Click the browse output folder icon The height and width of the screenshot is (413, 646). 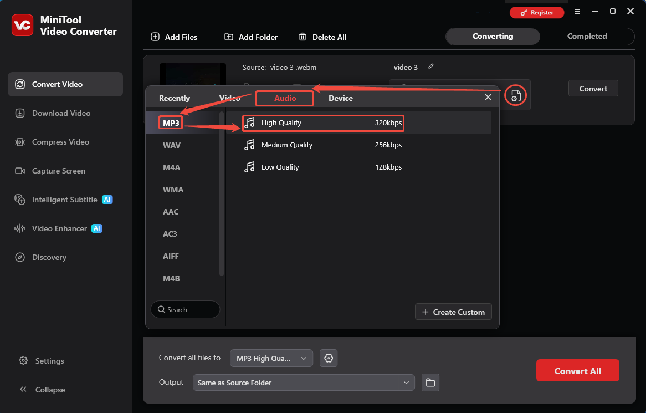[x=430, y=383]
